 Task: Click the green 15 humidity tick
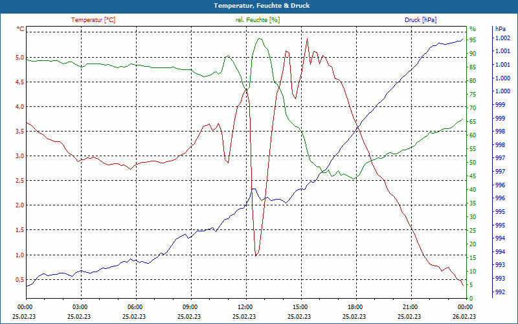(473, 257)
